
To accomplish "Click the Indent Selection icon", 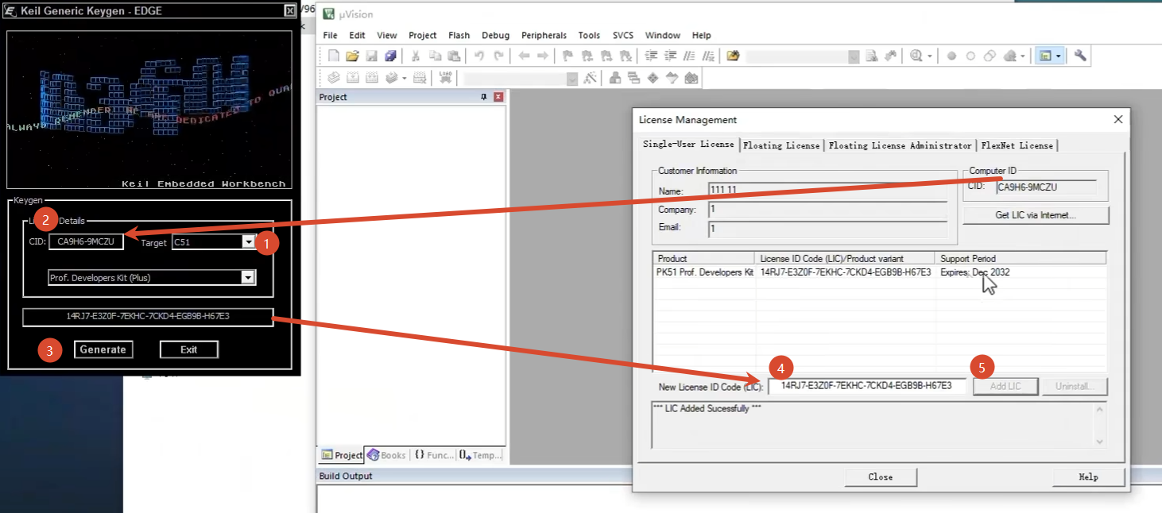I will click(651, 56).
